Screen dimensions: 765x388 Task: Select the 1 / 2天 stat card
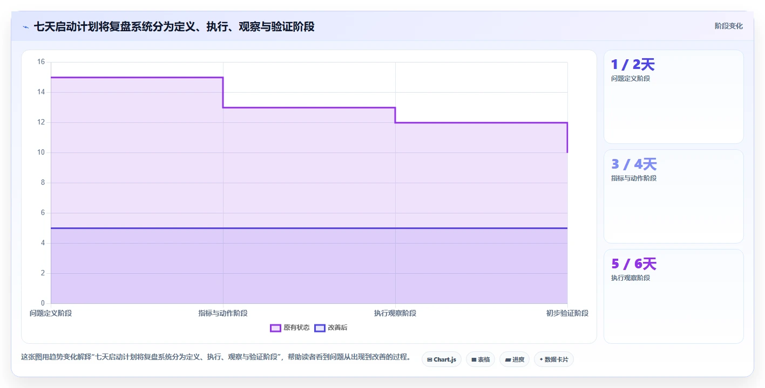tap(673, 96)
